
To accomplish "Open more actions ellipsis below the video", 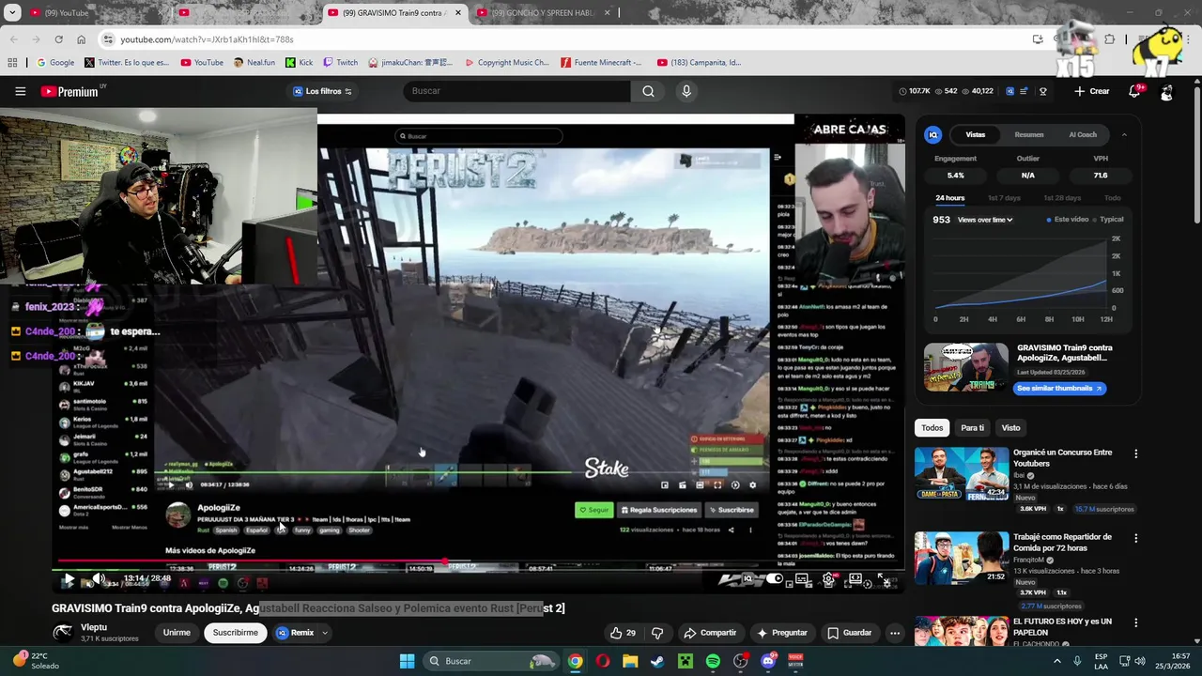I will point(895,633).
